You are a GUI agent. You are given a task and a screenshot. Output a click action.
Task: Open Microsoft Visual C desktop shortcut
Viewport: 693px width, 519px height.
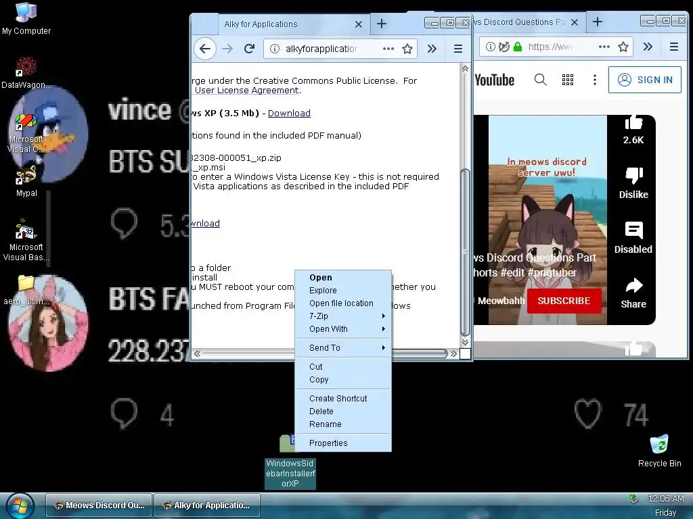[26, 133]
